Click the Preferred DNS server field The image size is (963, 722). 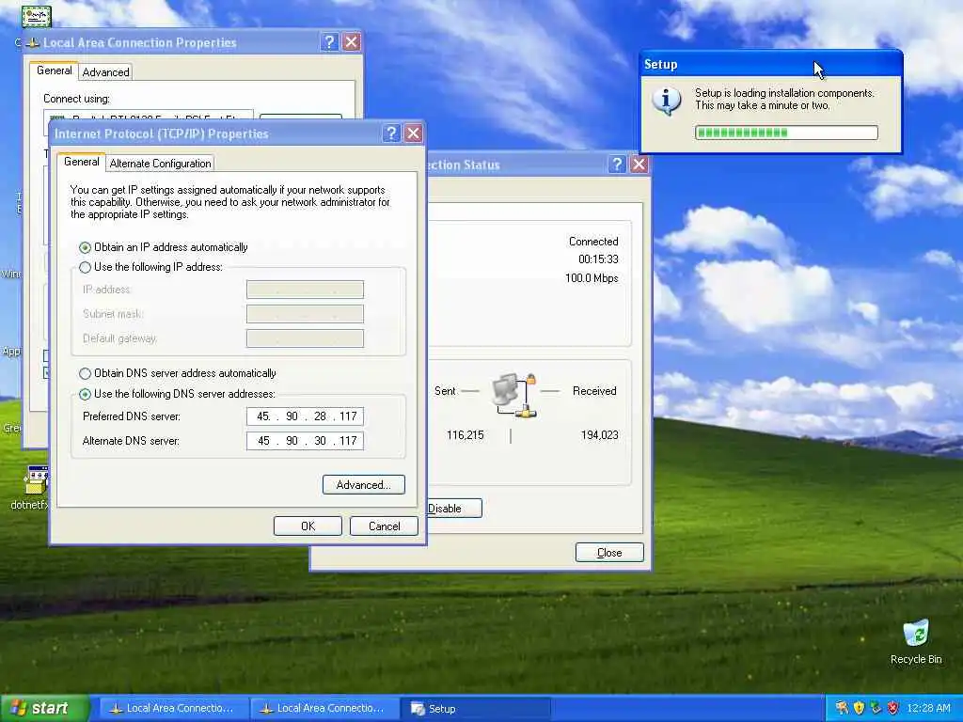(x=306, y=416)
